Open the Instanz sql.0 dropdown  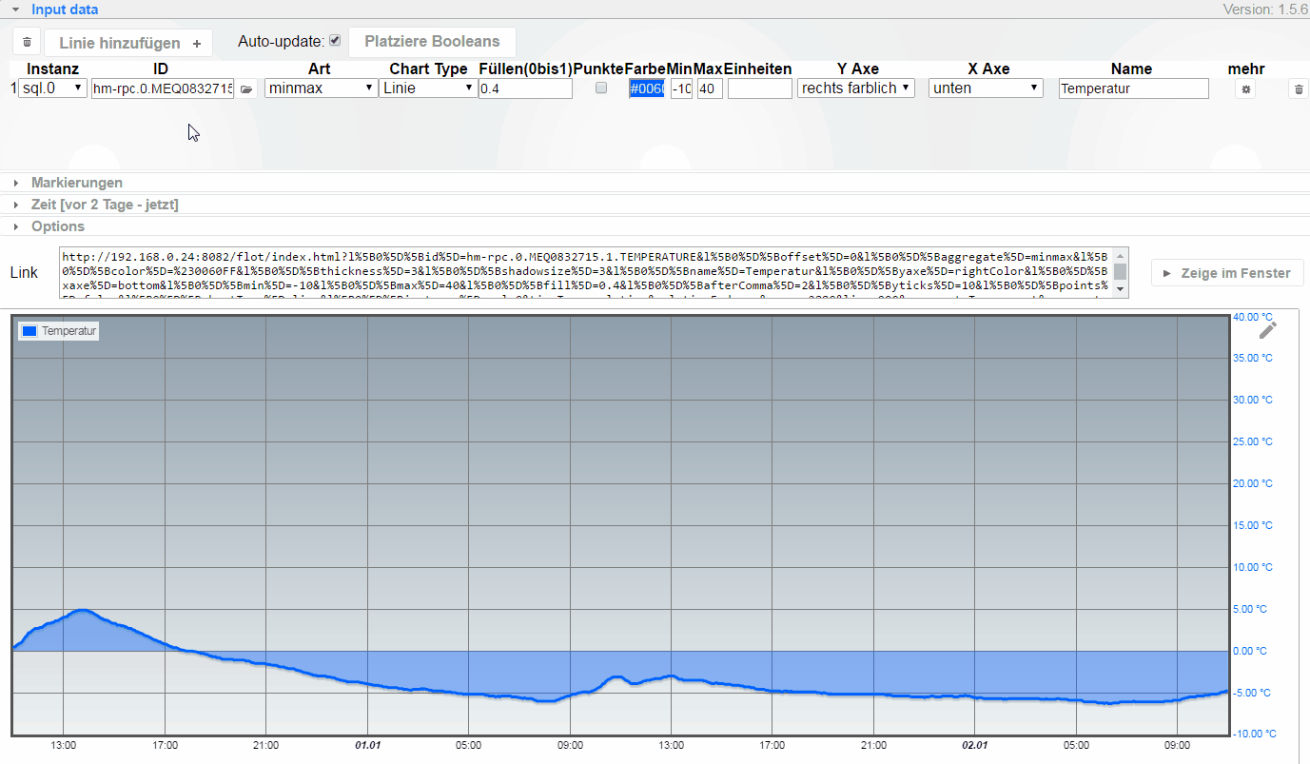click(52, 88)
